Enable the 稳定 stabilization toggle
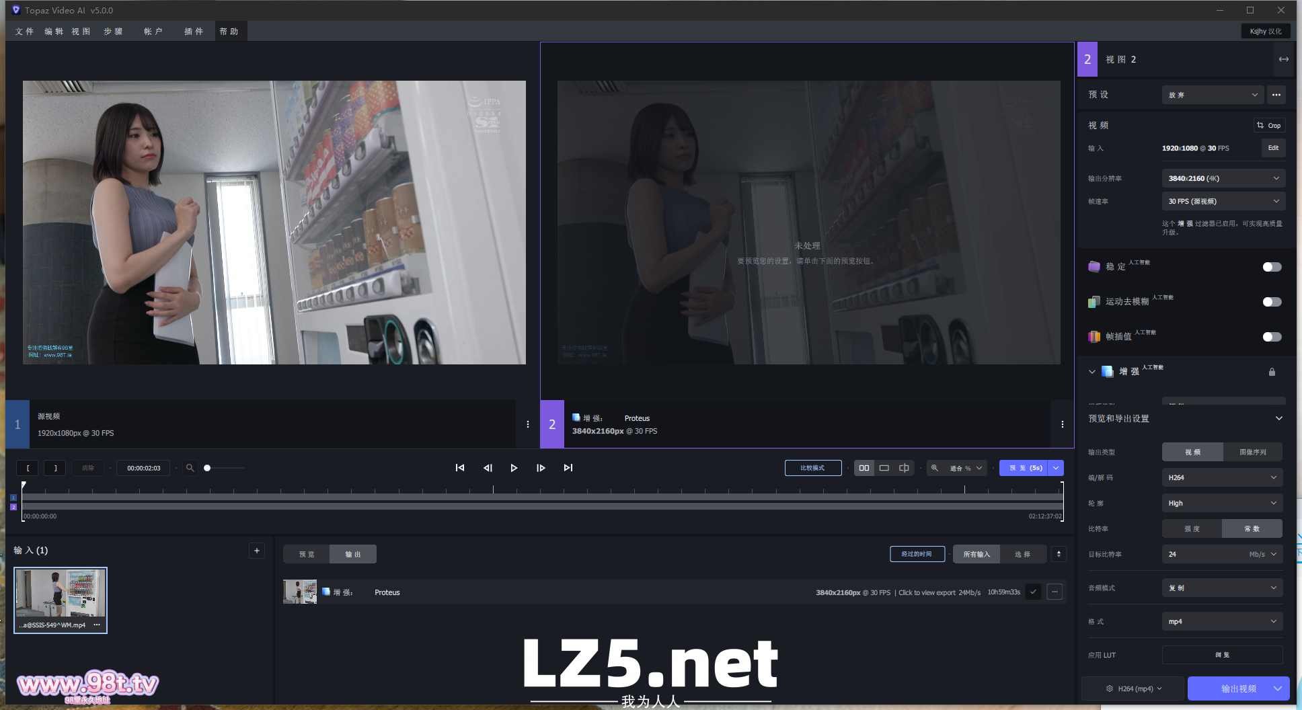The width and height of the screenshot is (1302, 710). 1272,267
